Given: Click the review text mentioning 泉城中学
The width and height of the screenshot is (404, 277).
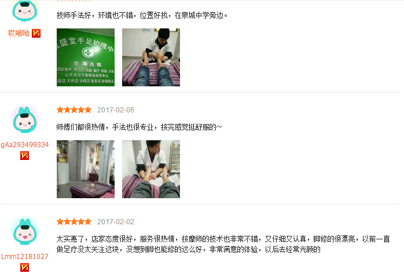Looking at the screenshot, I should tap(142, 15).
